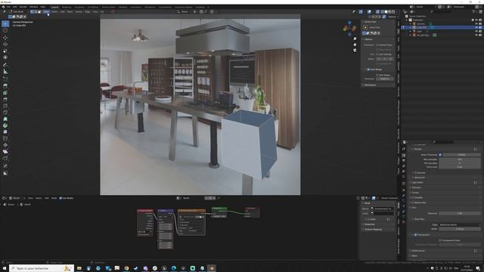Image resolution: width=484 pixels, height=272 pixels.
Task: Adjust the Max Samples field
Action: click(x=460, y=159)
